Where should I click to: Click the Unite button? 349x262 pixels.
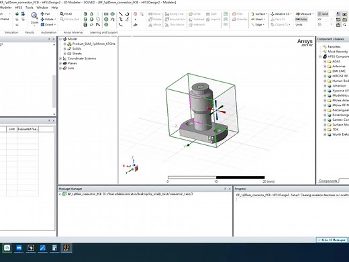click(195, 14)
